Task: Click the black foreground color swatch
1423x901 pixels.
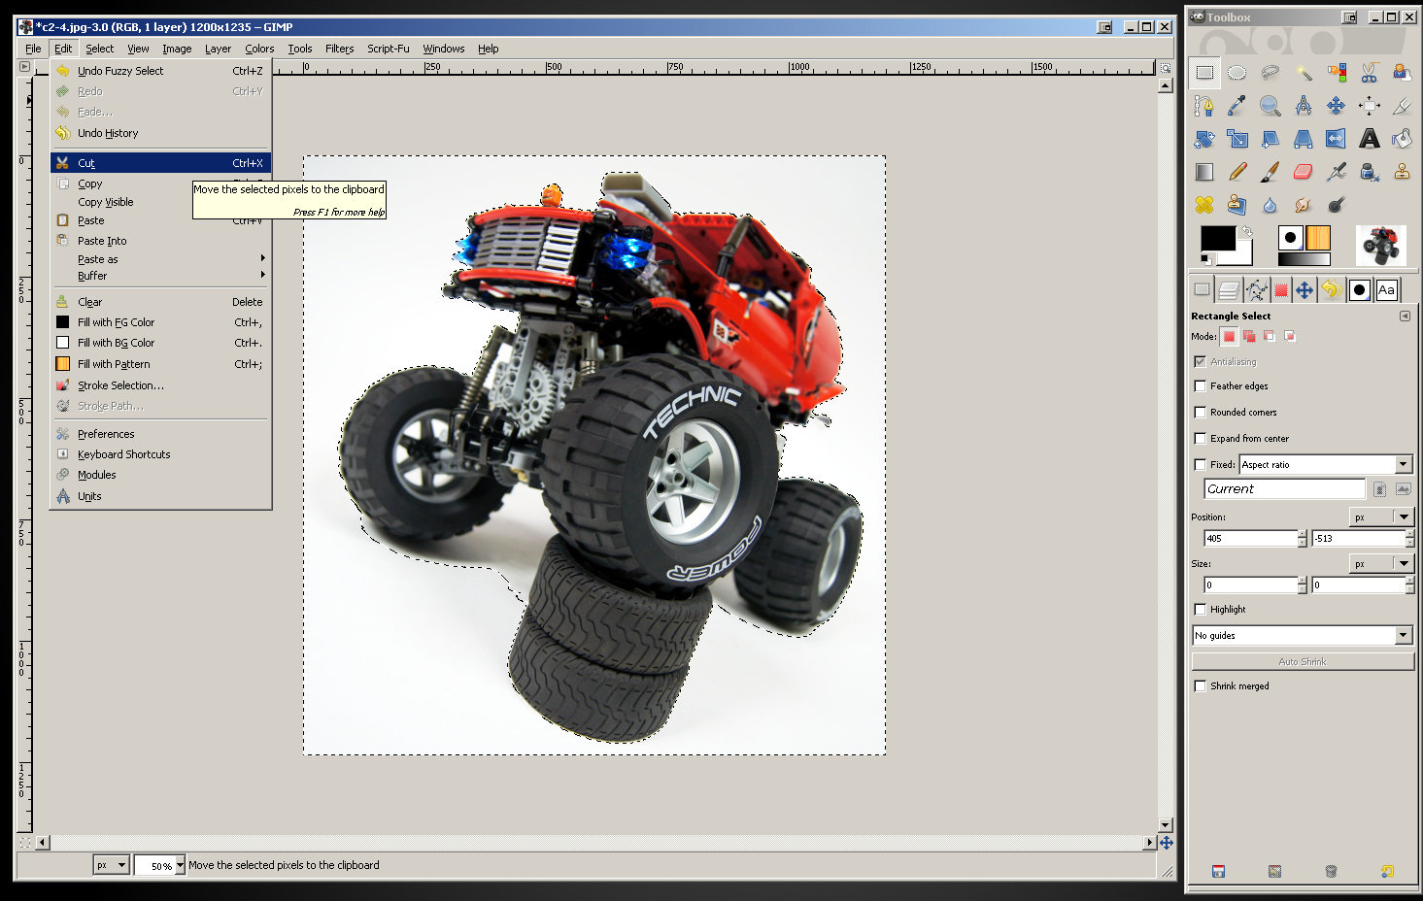Action: pyautogui.click(x=1217, y=238)
